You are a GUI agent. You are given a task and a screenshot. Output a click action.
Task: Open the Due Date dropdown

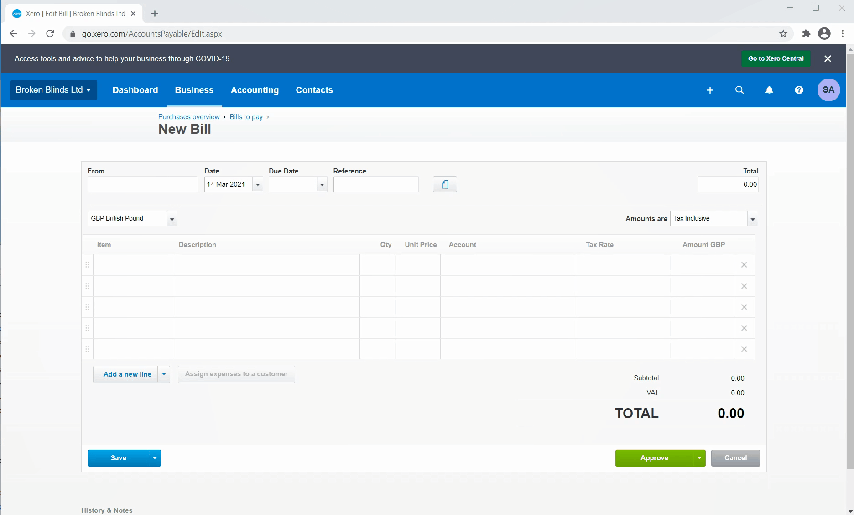coord(322,184)
